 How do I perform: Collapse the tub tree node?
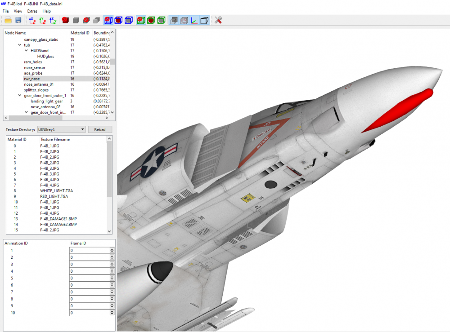(19, 45)
